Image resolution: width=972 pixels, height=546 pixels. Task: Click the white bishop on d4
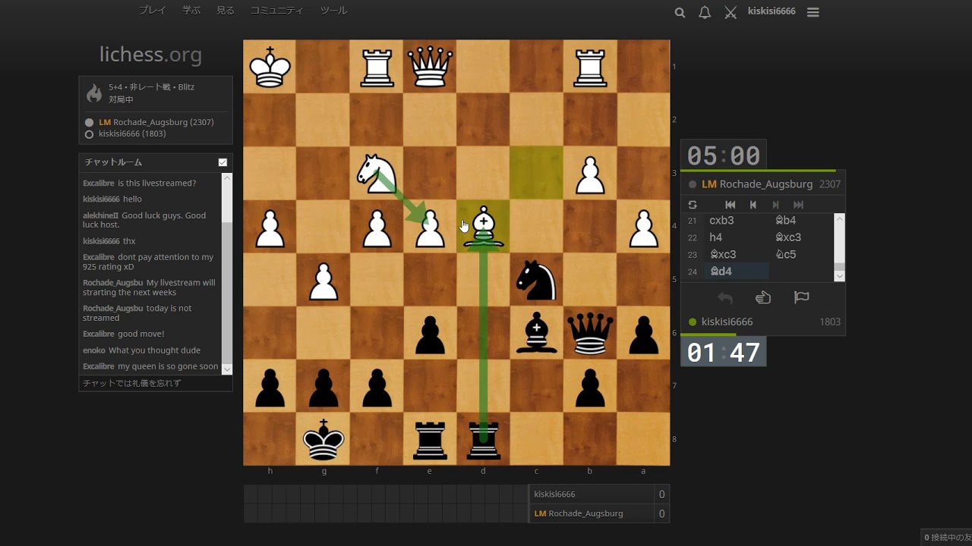pyautogui.click(x=483, y=227)
